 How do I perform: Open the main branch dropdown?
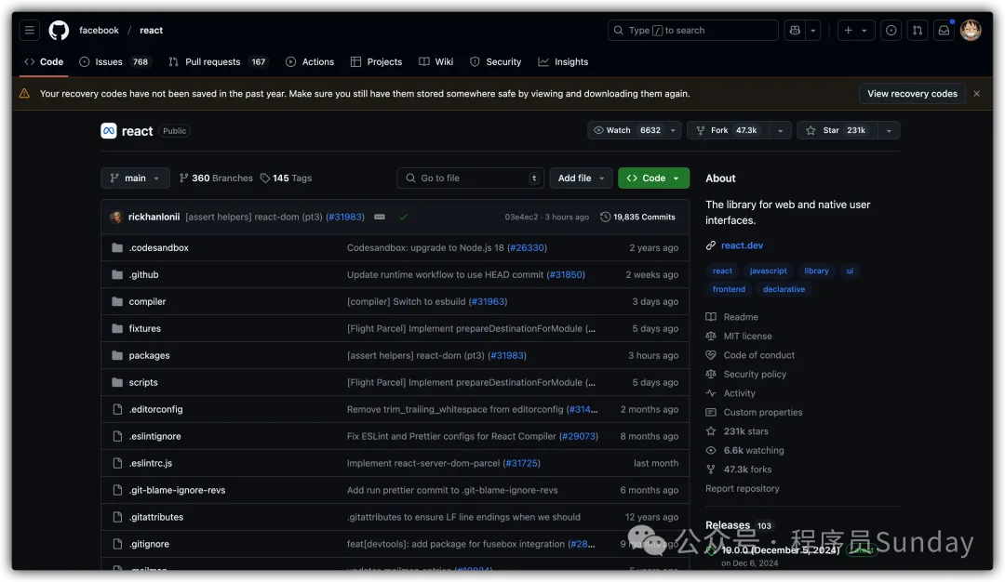135,179
